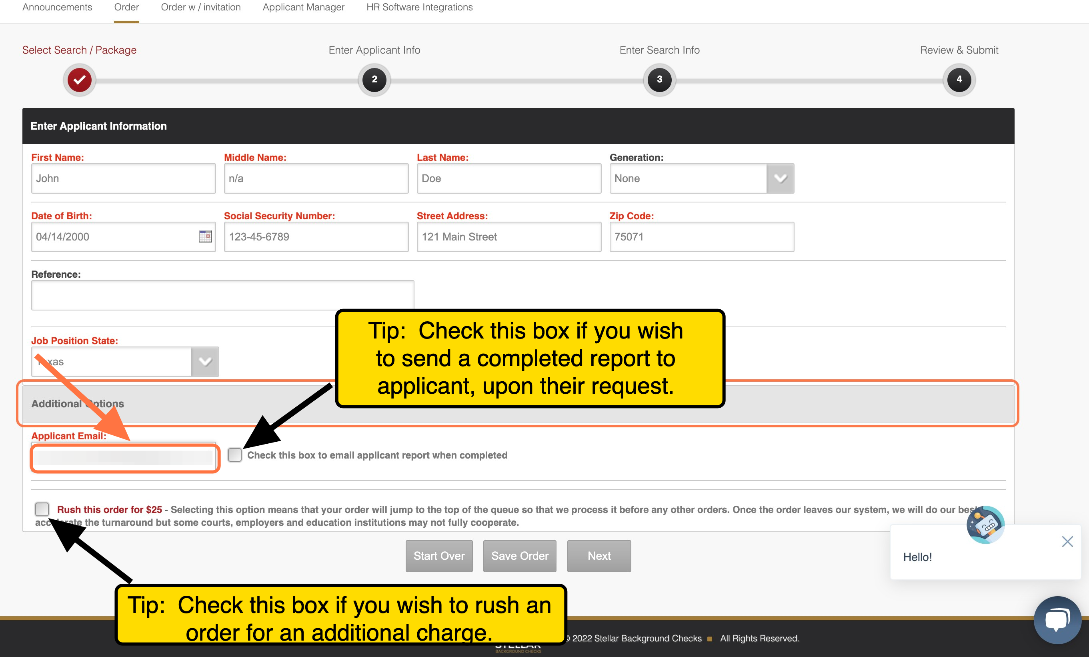This screenshot has width=1089, height=657.
Task: Jump to step 3 circle
Action: point(659,80)
